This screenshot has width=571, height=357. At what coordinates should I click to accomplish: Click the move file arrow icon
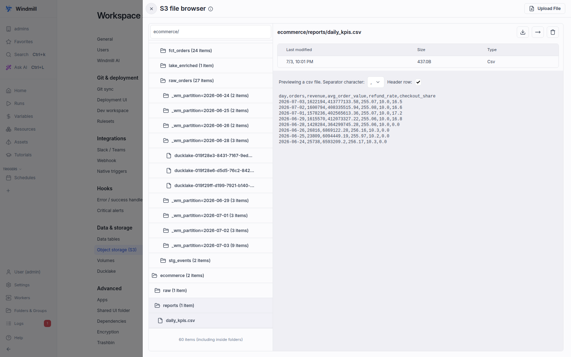click(538, 32)
